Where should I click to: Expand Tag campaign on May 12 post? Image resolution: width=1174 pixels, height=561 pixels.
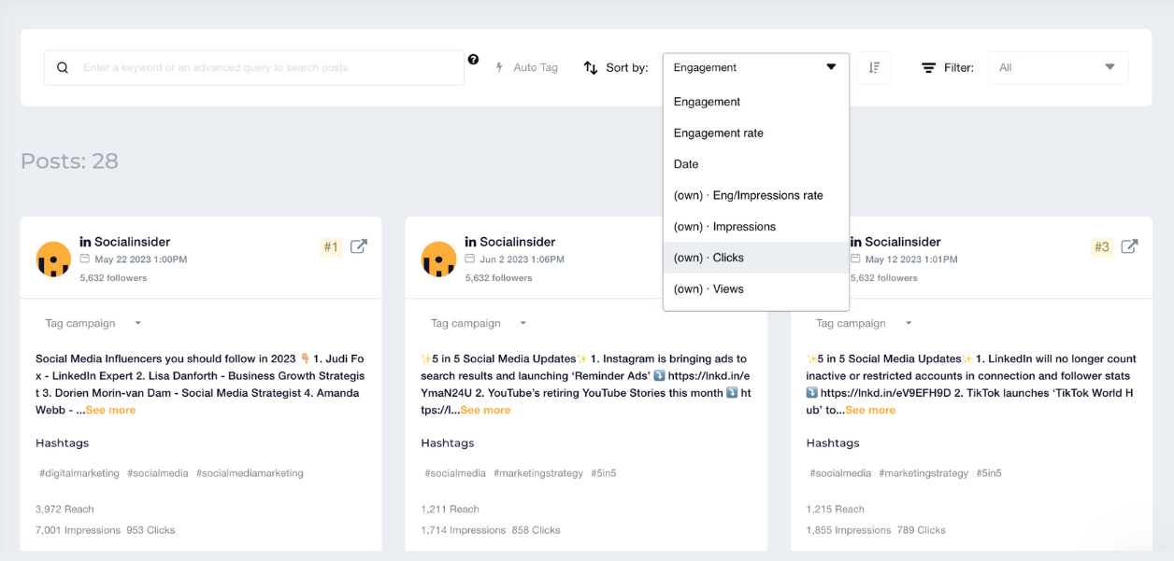pos(864,323)
